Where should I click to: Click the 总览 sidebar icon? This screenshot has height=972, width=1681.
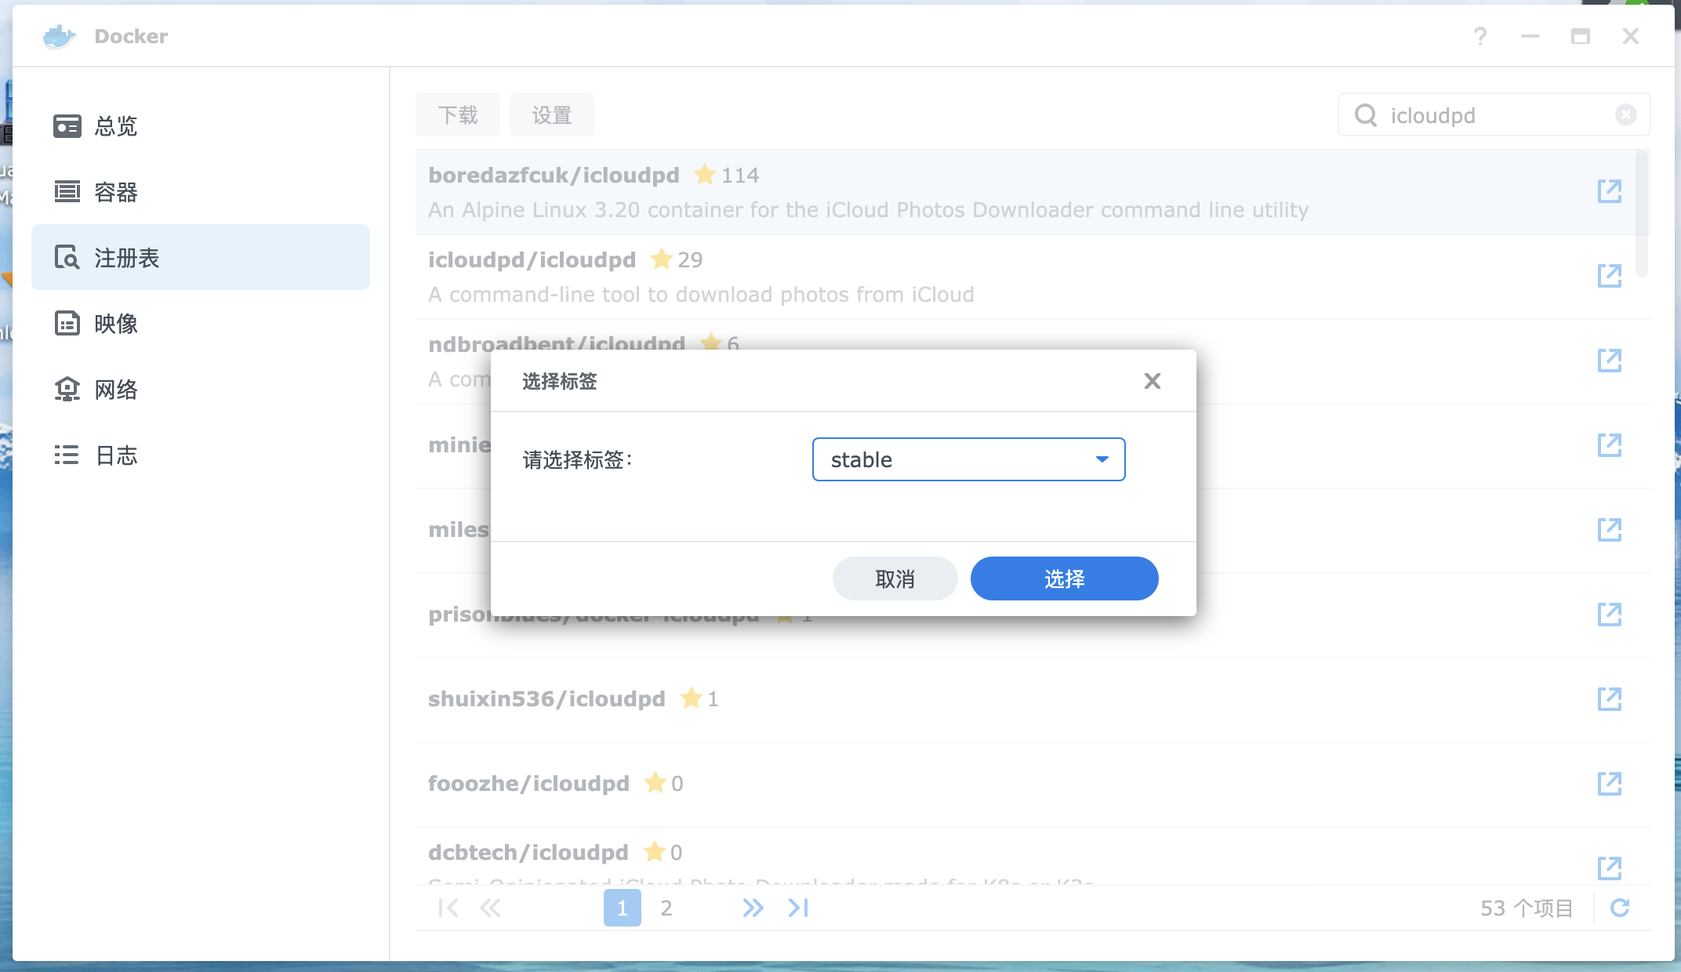pos(67,125)
